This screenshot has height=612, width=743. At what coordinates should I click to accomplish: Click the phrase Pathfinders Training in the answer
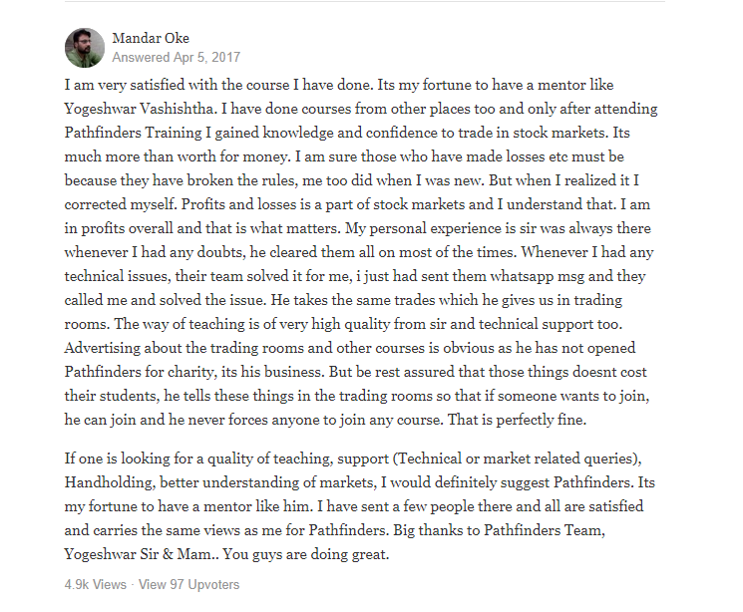click(x=134, y=133)
